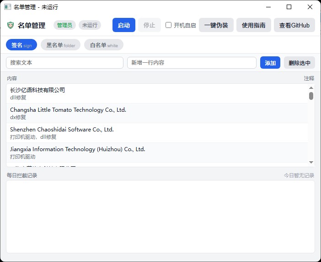Image resolution: width=321 pixels, height=262 pixels.
Task: Click the 启动 button
Action: pos(124,25)
